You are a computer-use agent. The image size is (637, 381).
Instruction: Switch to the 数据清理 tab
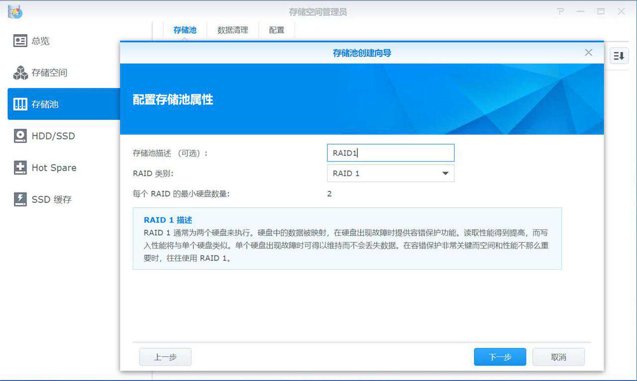click(x=232, y=30)
